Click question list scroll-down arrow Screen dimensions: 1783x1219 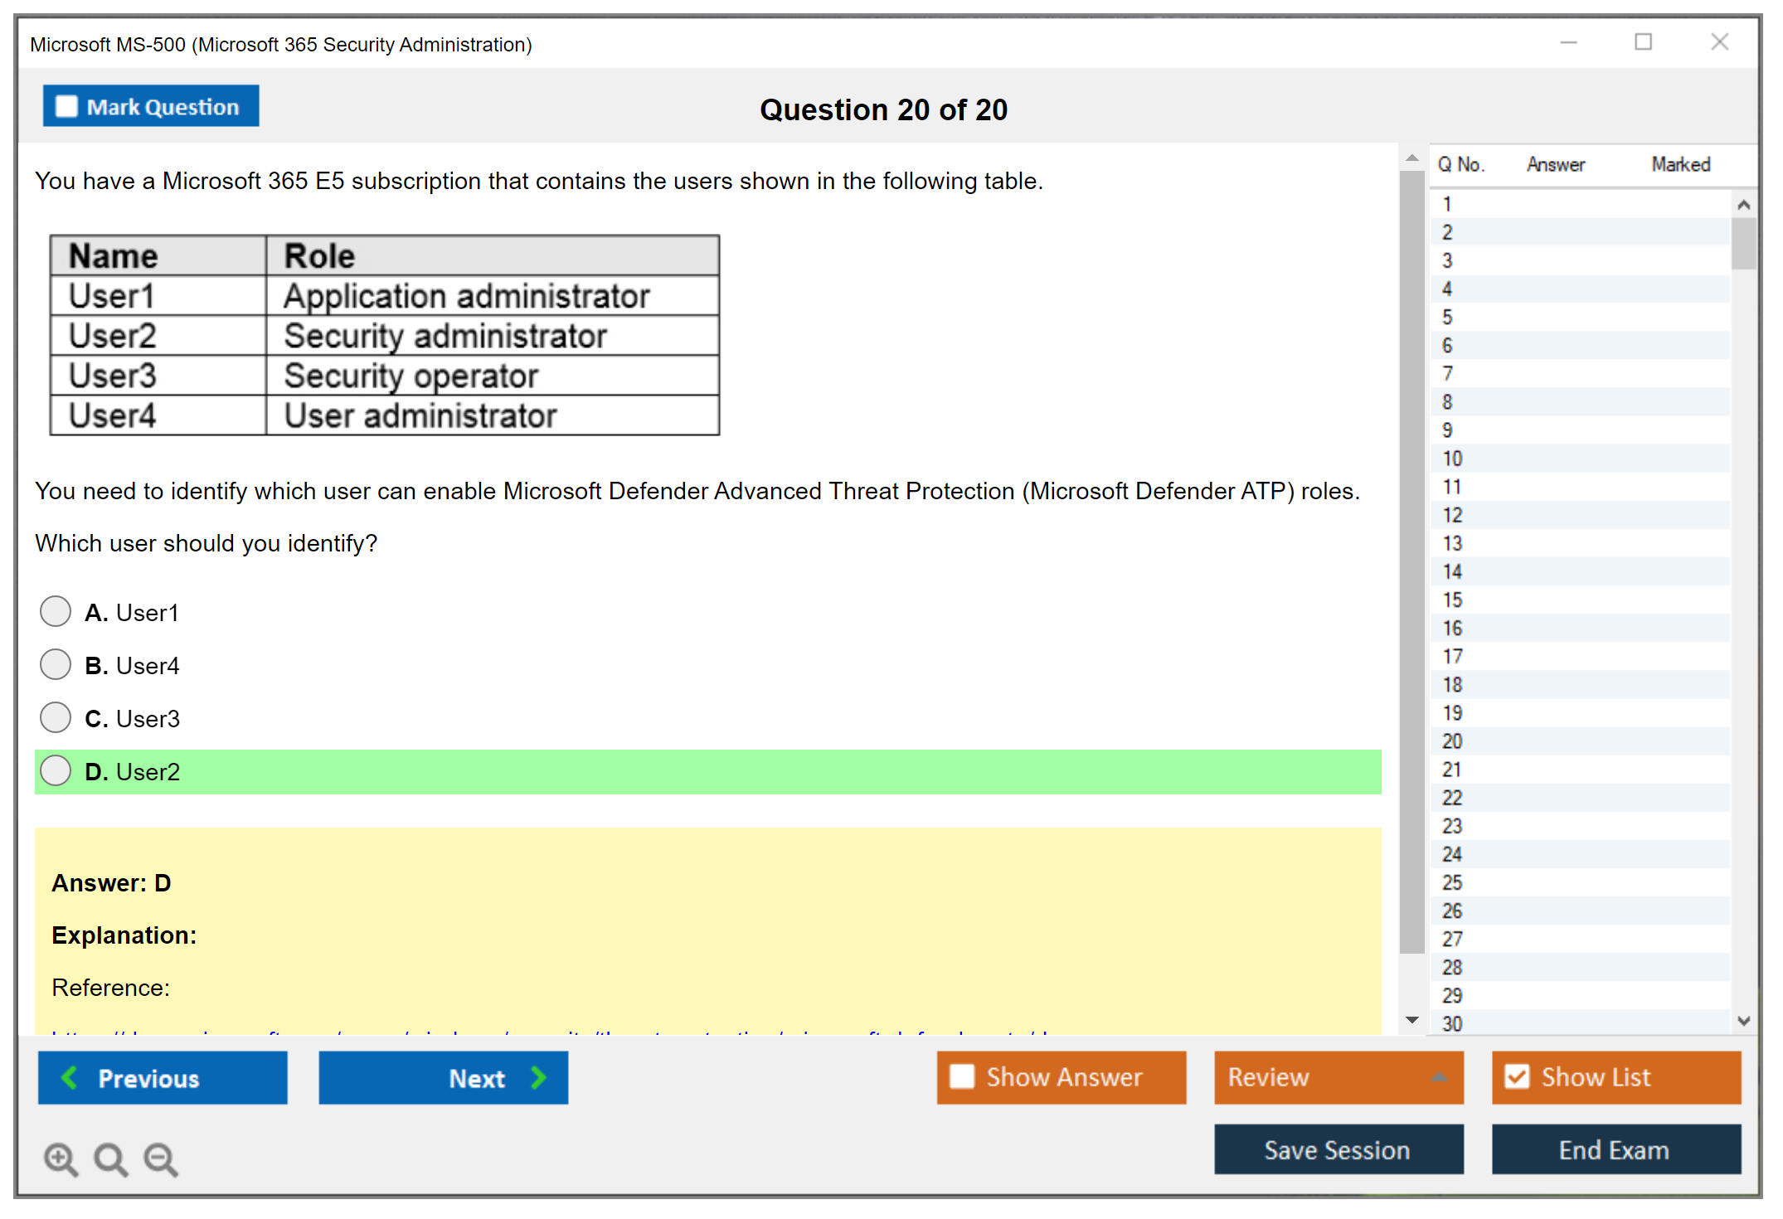point(1743,1021)
